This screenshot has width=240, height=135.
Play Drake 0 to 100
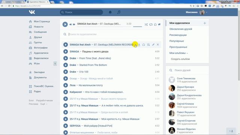66,72
